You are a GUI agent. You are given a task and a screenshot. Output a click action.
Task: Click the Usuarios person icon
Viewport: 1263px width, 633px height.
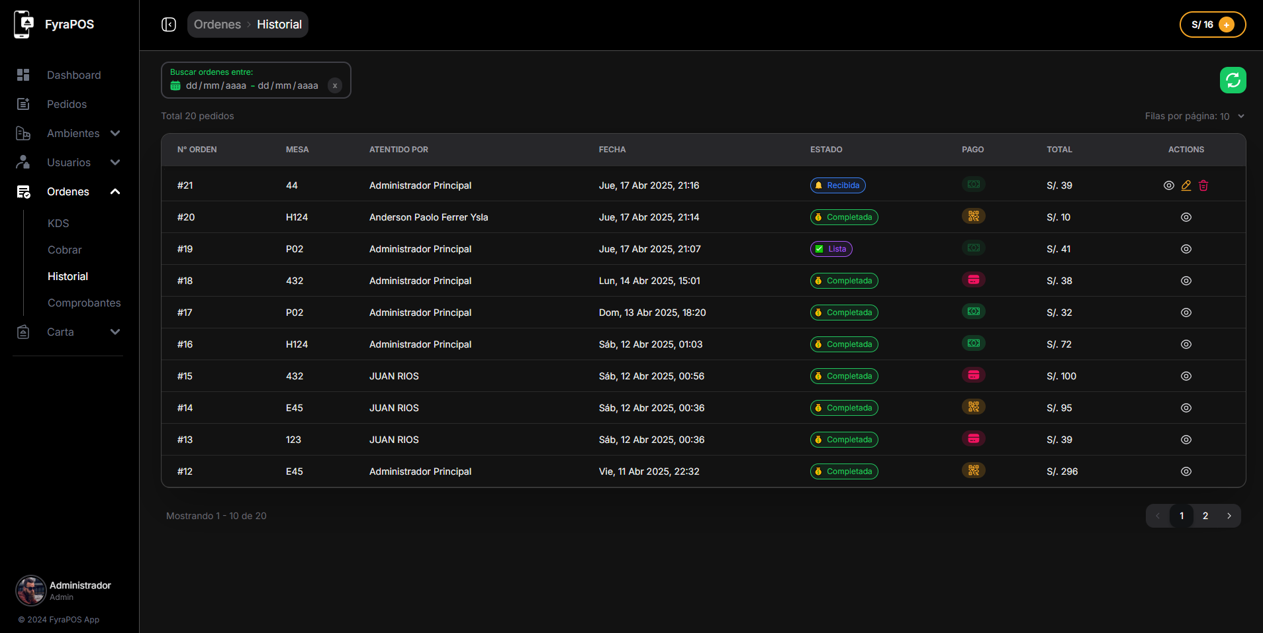pyautogui.click(x=23, y=162)
